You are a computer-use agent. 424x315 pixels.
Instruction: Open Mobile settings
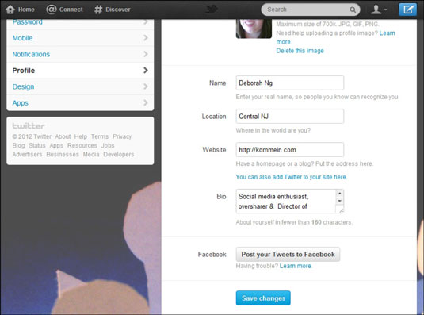[80, 38]
